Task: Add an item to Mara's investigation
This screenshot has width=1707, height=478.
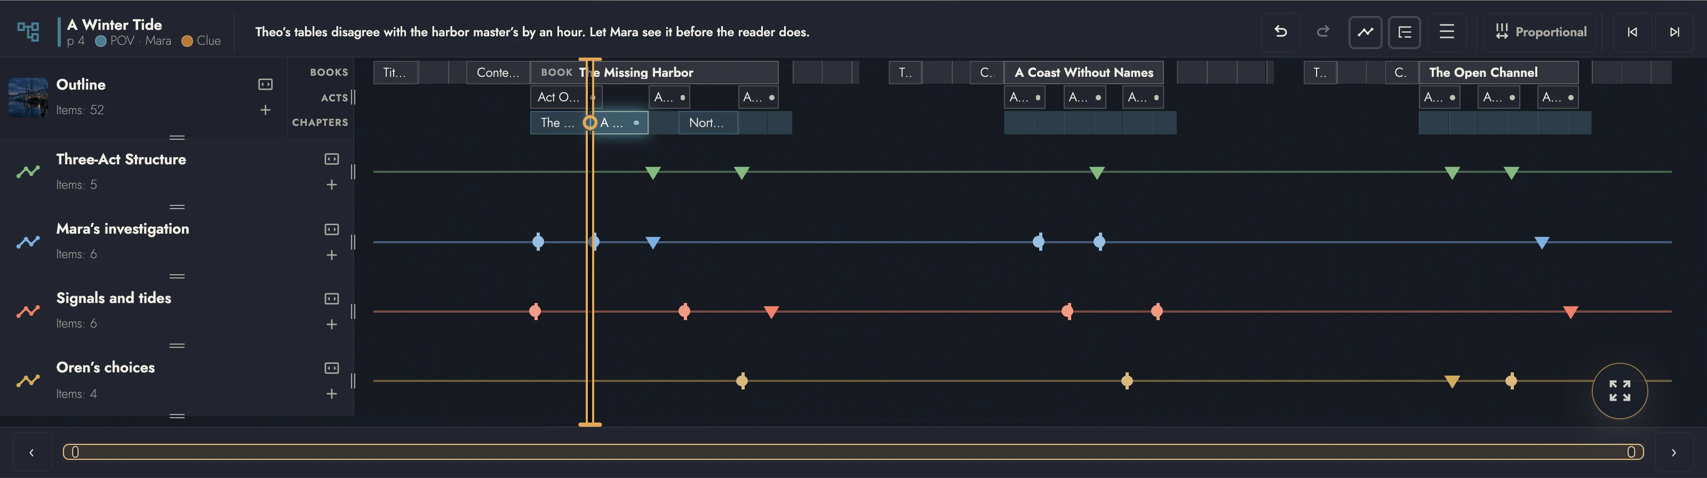Action: tap(331, 255)
